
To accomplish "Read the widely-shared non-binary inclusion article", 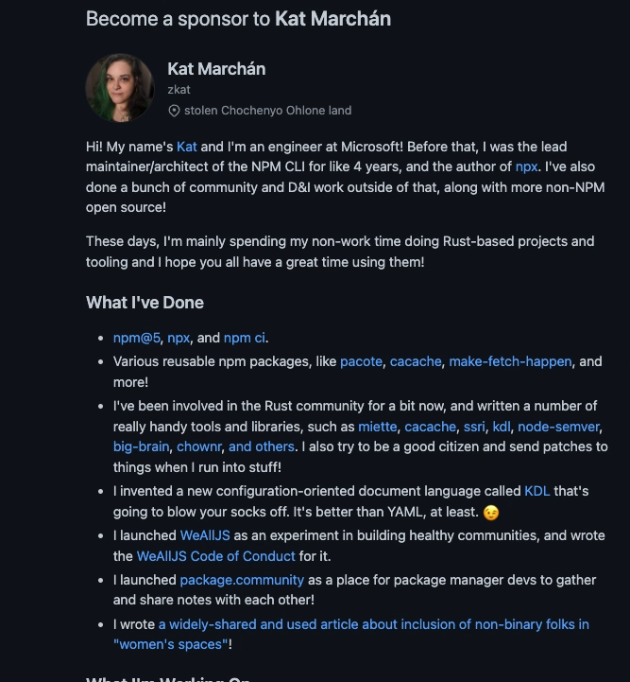I will click(373, 623).
